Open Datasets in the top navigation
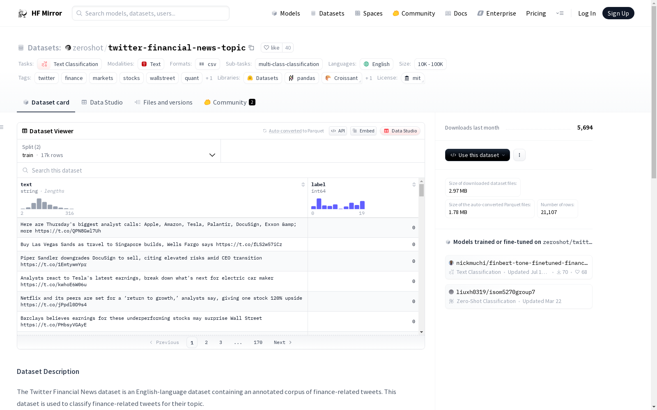 327,13
